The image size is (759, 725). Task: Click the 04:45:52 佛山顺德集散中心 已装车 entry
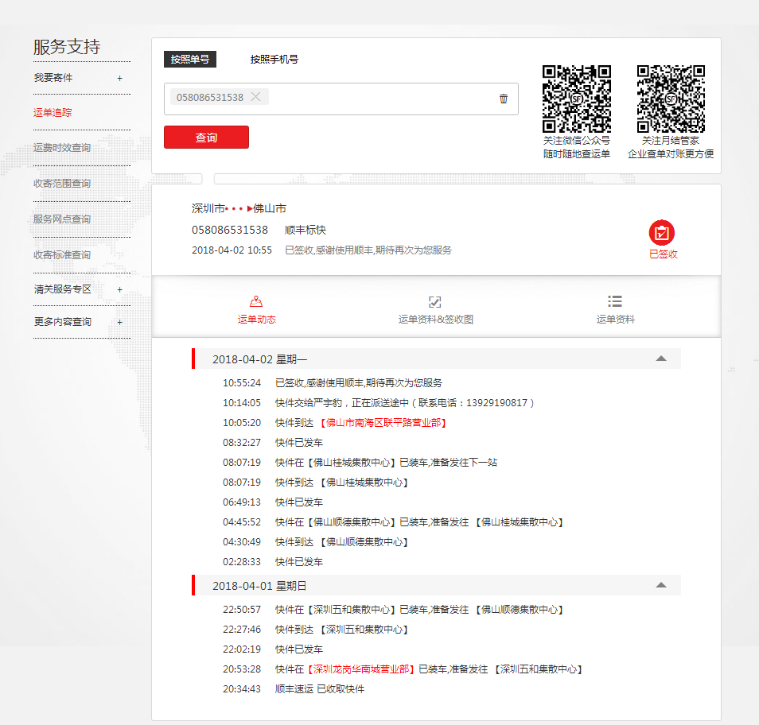click(392, 522)
